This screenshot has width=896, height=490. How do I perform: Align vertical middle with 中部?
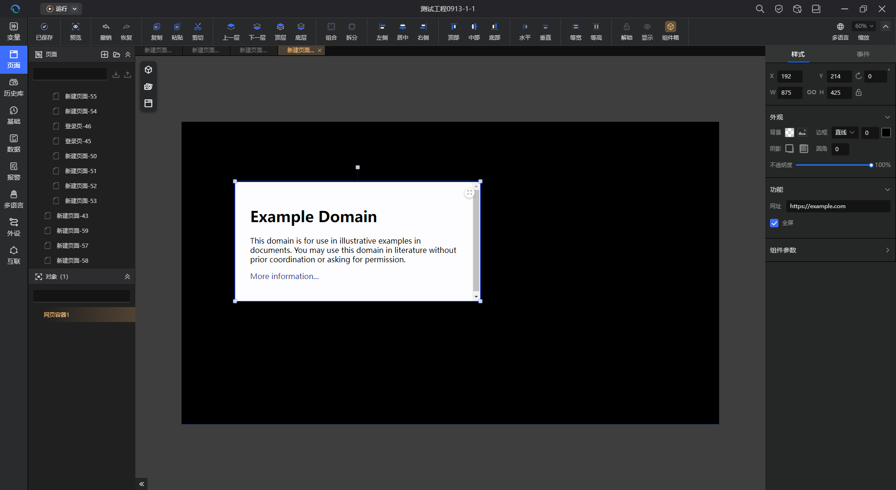[x=474, y=31]
